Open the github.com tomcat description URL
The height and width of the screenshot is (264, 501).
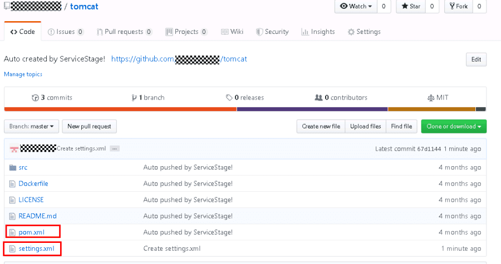[x=179, y=59]
